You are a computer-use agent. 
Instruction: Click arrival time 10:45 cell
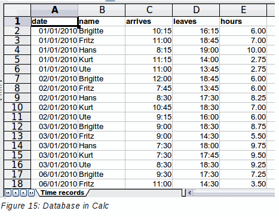(x=149, y=108)
